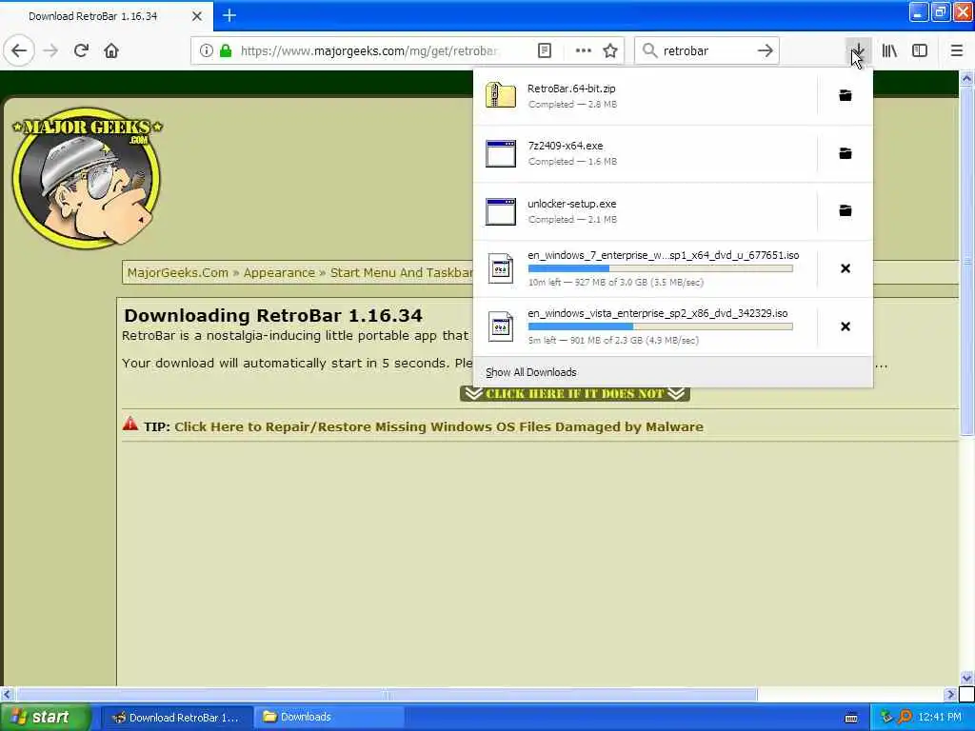
Task: Click the taskbar clock showing 12:41 PM
Action: pos(940,718)
